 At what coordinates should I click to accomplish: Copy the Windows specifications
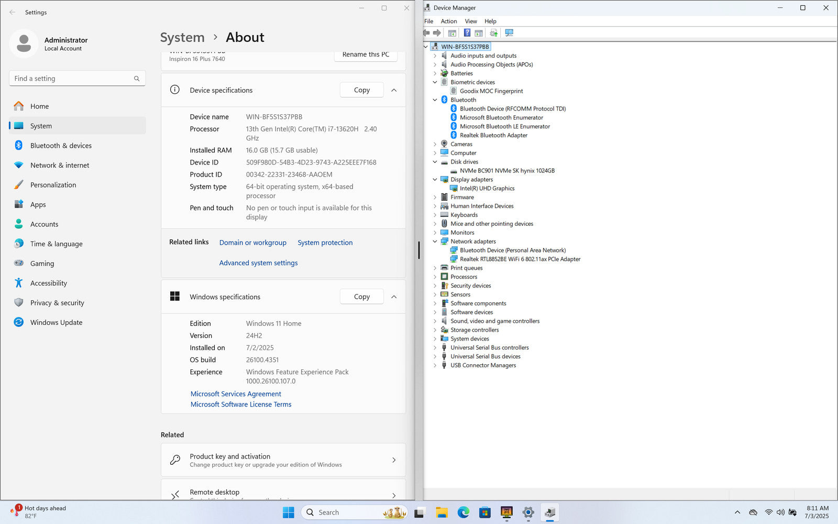(x=361, y=297)
